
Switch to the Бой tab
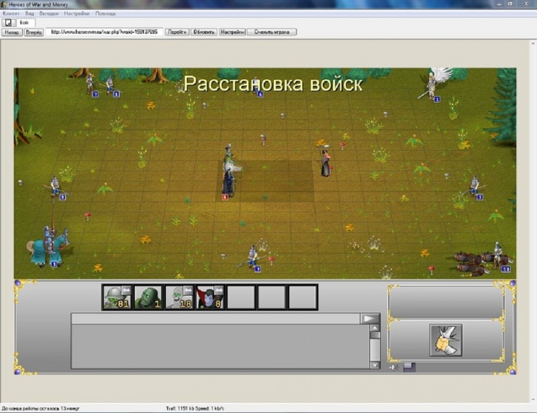click(x=24, y=23)
